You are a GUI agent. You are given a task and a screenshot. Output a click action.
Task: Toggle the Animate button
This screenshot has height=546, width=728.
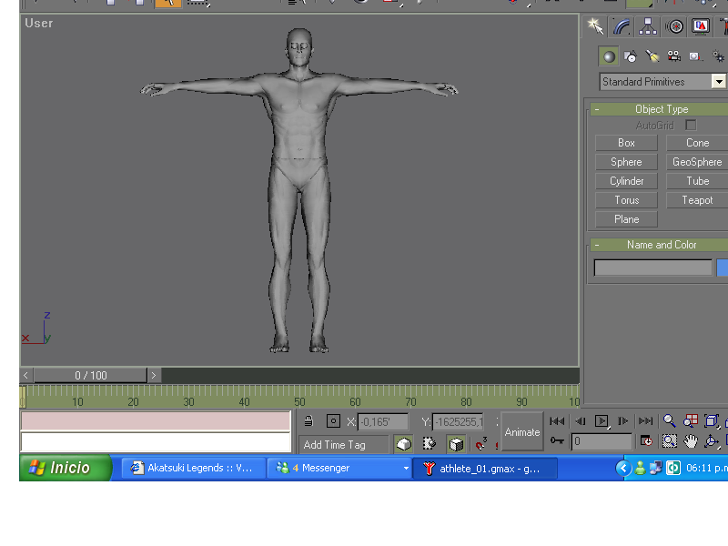point(522,432)
